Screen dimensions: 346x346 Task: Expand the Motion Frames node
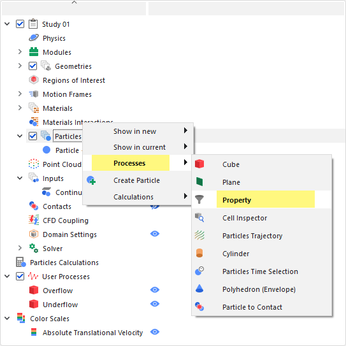pos(20,94)
